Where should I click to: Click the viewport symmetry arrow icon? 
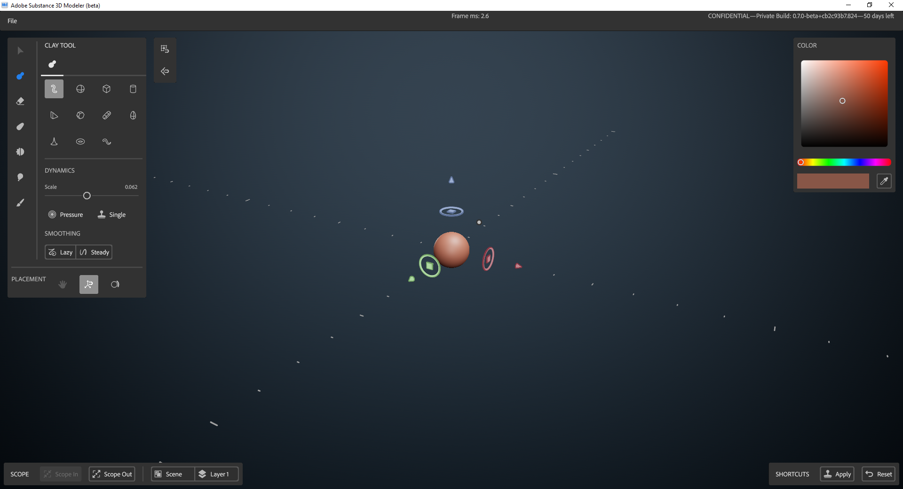[x=165, y=71]
